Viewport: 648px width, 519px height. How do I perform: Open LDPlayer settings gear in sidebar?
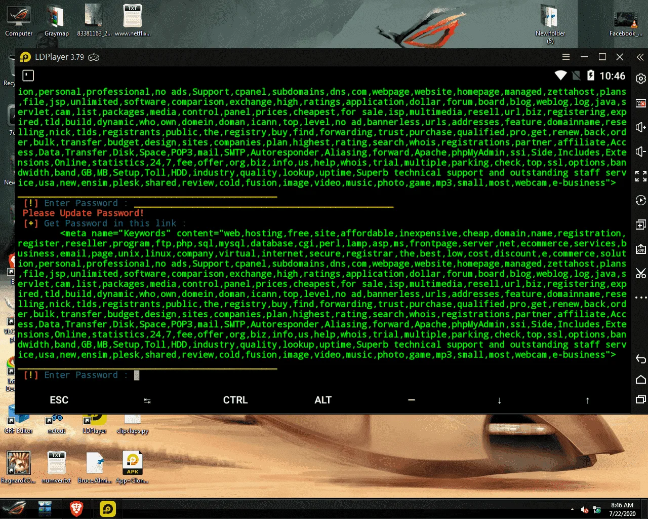tap(640, 79)
